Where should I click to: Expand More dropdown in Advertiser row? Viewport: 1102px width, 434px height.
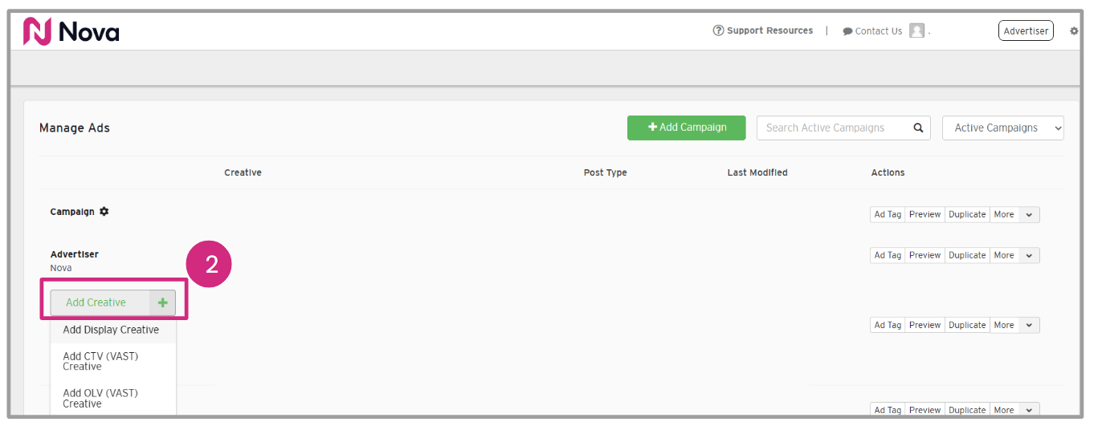[x=1030, y=256]
